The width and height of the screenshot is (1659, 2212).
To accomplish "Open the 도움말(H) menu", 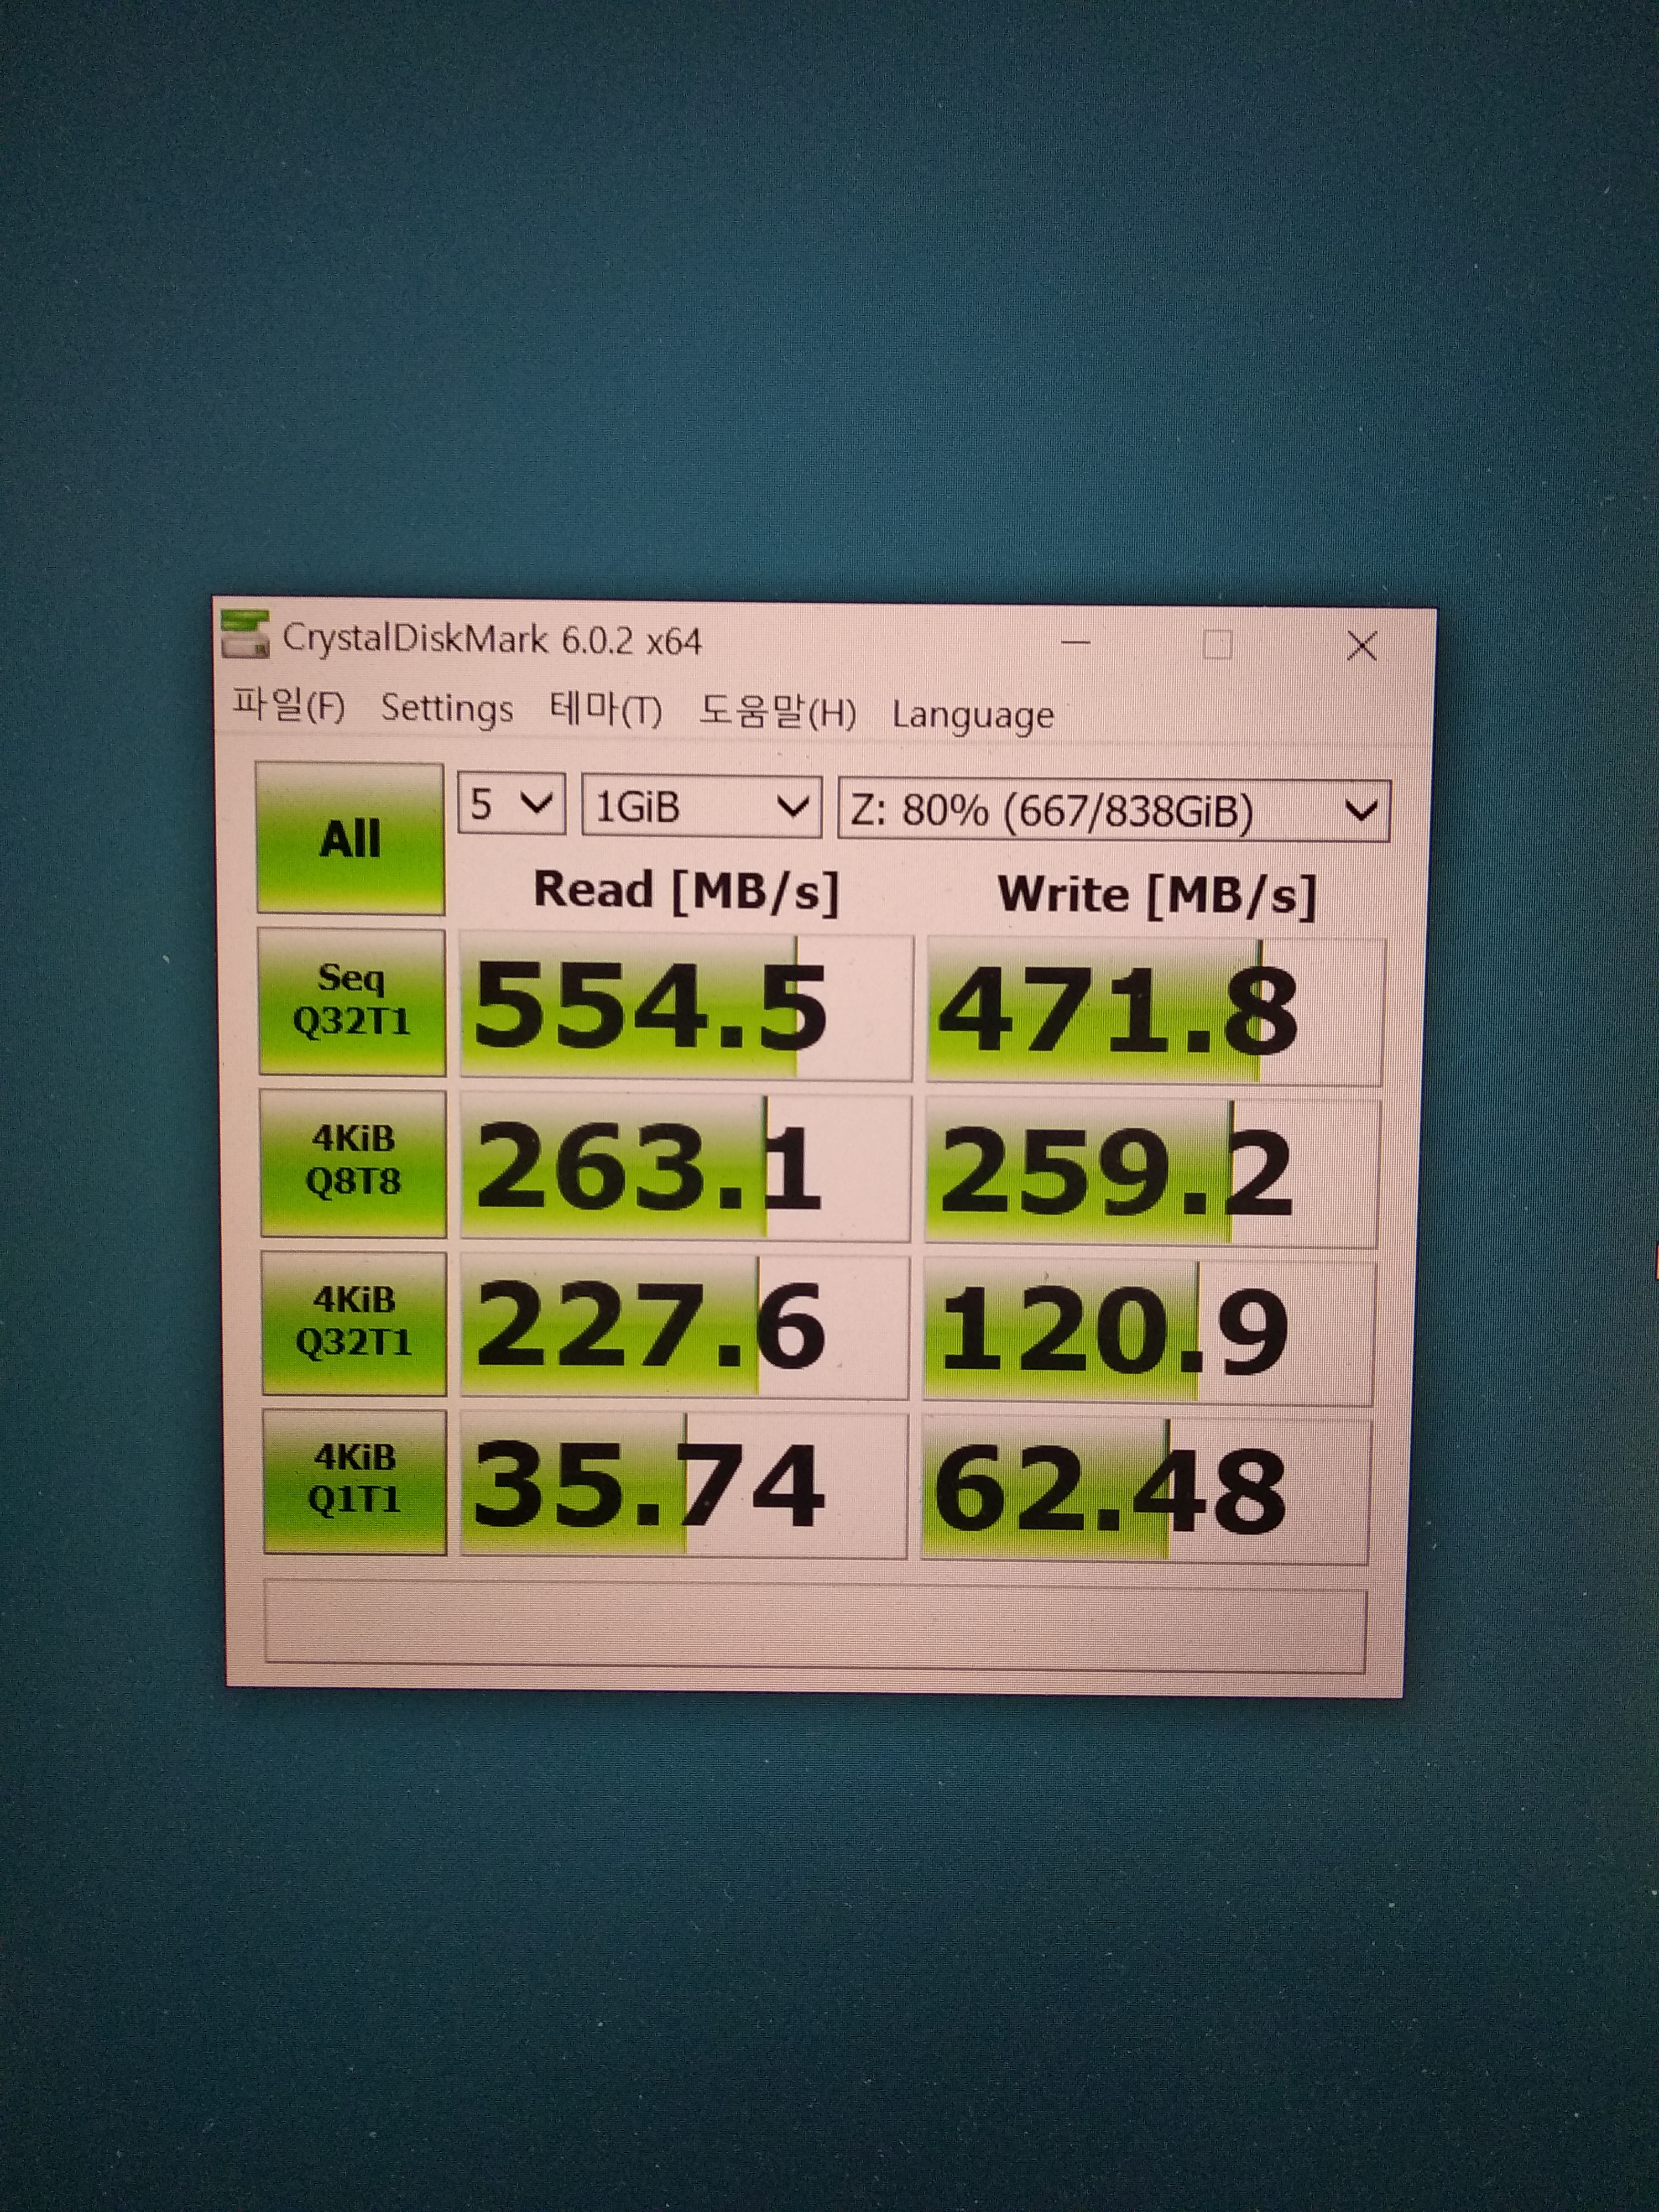I will [777, 712].
